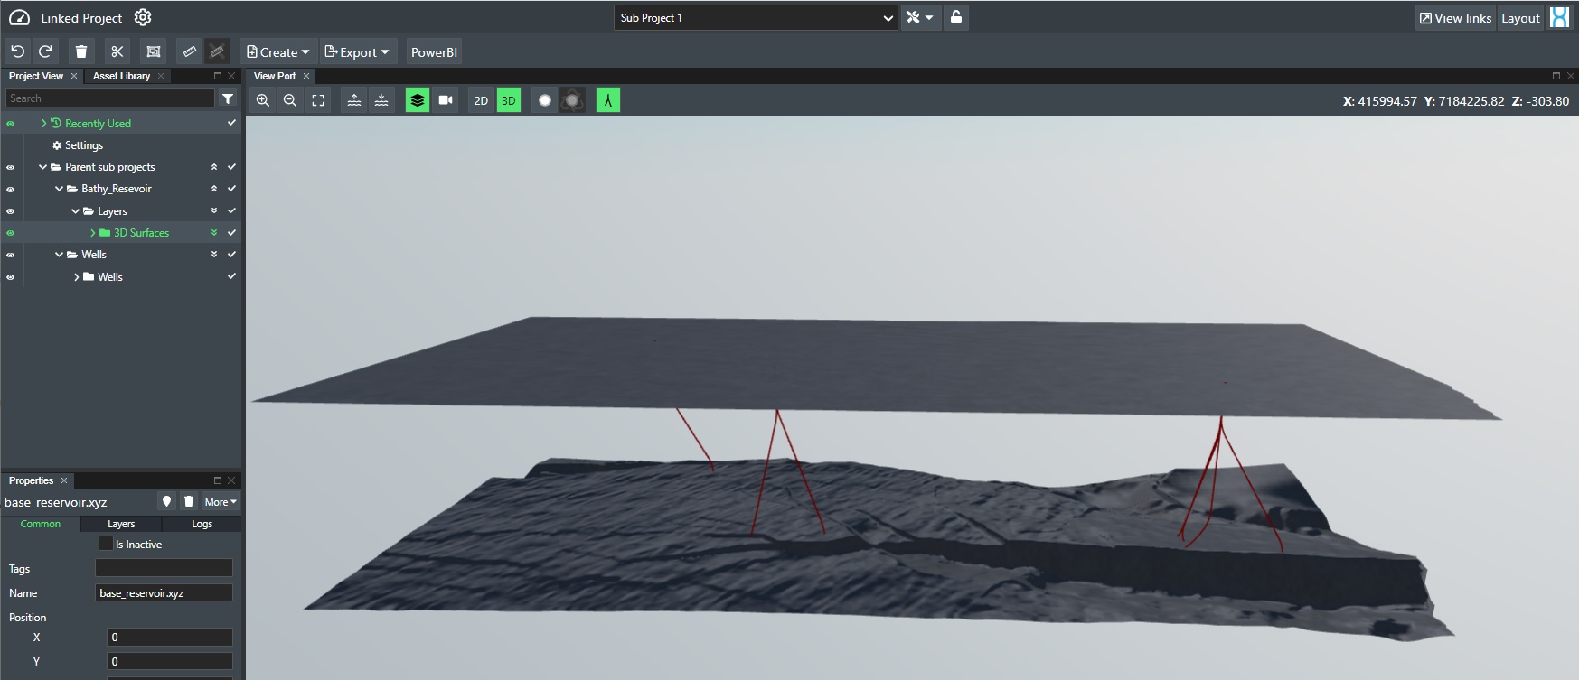This screenshot has width=1579, height=680.
Task: Filter the project tree with funnel icon
Action: pyautogui.click(x=228, y=98)
